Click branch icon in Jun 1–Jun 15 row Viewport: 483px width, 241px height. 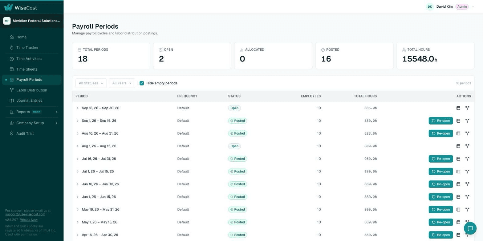(467, 197)
